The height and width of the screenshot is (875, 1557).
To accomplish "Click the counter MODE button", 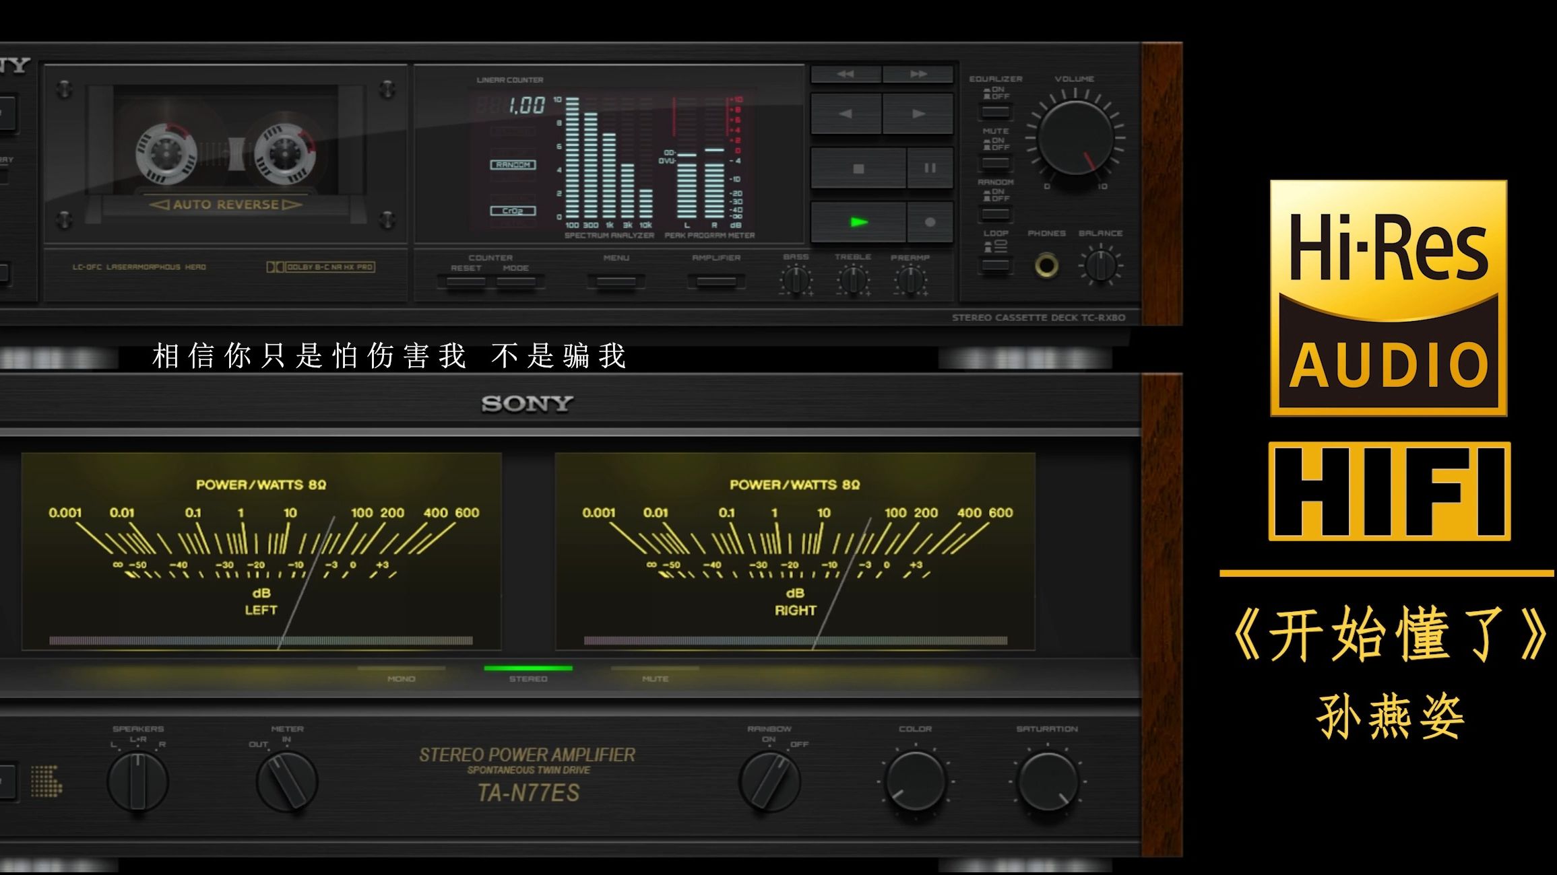I will pyautogui.click(x=516, y=281).
